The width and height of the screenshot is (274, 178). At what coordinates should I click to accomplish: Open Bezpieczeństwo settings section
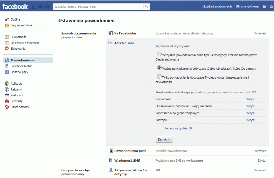[x=21, y=25]
